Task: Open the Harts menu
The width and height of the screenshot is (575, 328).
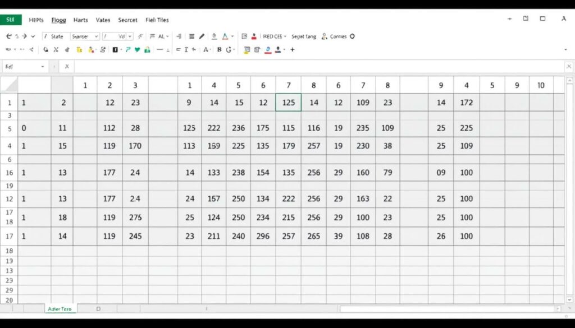Action: pos(81,20)
